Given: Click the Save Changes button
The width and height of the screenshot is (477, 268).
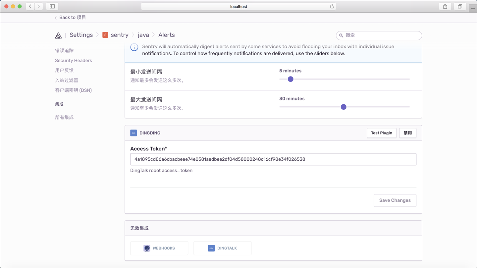Looking at the screenshot, I should click(x=395, y=200).
